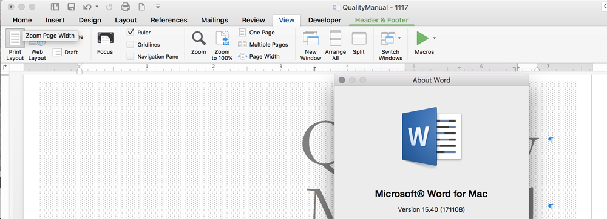
Task: Open the Review tab
Action: pos(254,20)
